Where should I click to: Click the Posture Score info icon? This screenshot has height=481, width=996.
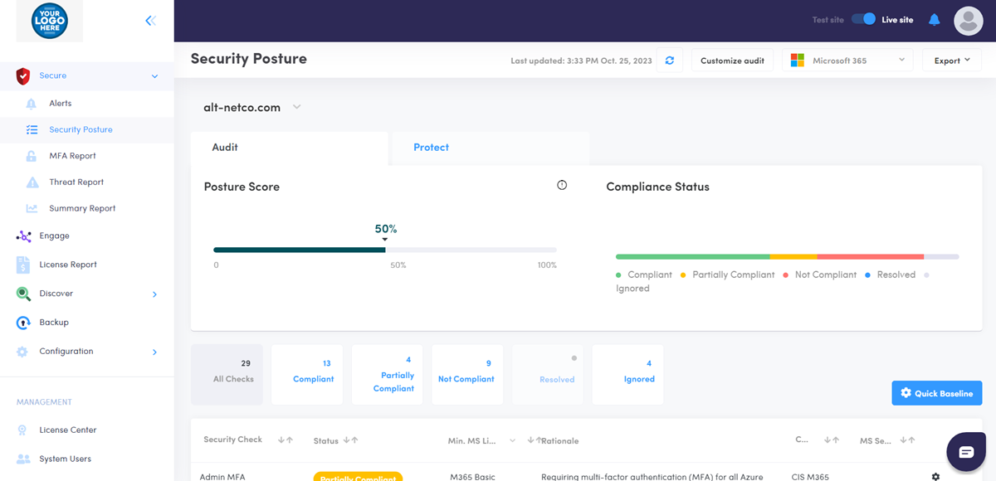point(562,185)
